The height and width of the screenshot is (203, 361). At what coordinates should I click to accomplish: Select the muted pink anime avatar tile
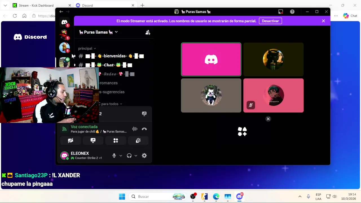tap(273, 96)
